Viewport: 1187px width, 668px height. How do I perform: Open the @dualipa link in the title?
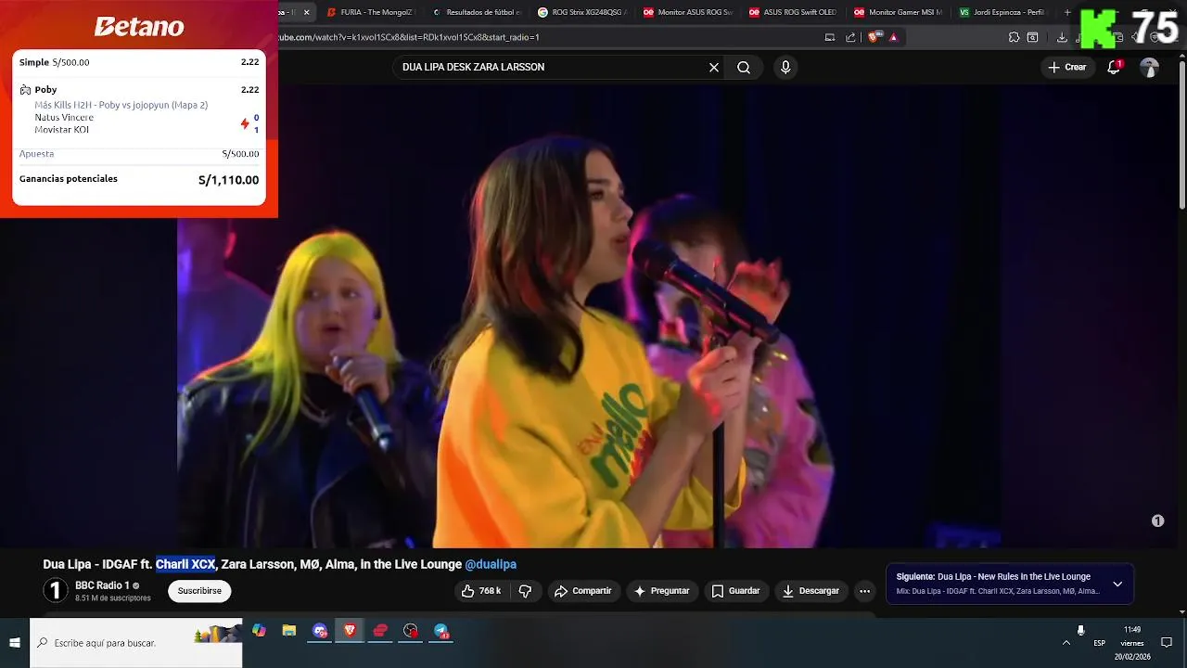tap(491, 564)
